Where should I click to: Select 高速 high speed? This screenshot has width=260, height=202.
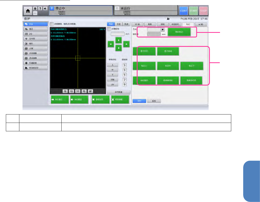click(111, 24)
